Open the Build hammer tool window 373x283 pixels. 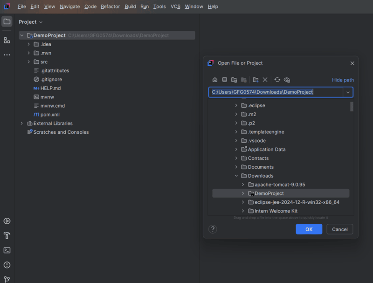click(7, 235)
